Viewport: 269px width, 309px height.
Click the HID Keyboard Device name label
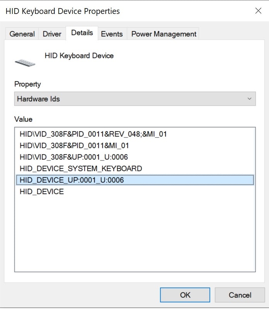click(79, 56)
